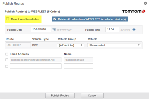
Task: Tick the checkbox beside the empty email row
Action: (7, 66)
